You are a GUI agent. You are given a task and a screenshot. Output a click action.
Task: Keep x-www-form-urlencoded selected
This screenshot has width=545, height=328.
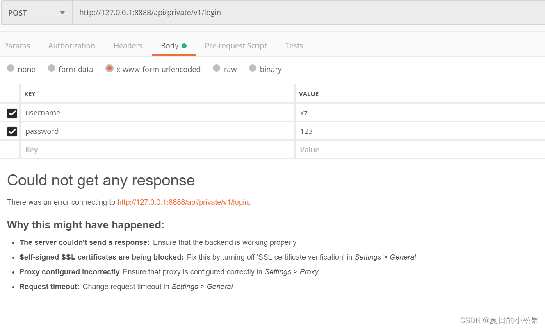153,69
